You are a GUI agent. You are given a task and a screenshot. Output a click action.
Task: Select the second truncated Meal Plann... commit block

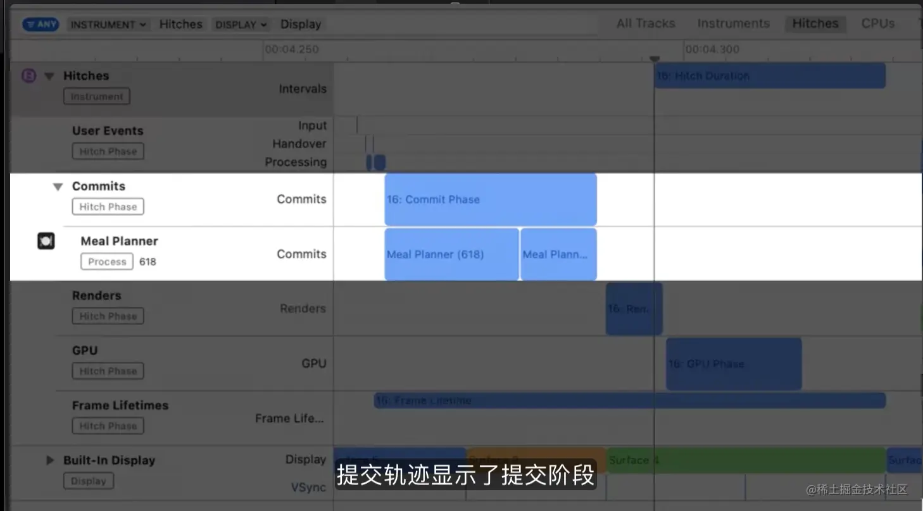[559, 254]
